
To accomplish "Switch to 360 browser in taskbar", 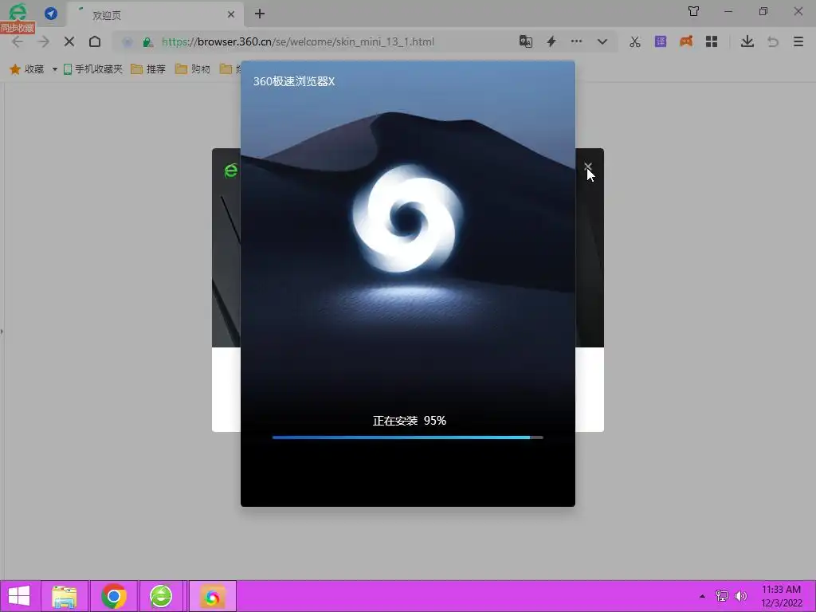I will 161,596.
